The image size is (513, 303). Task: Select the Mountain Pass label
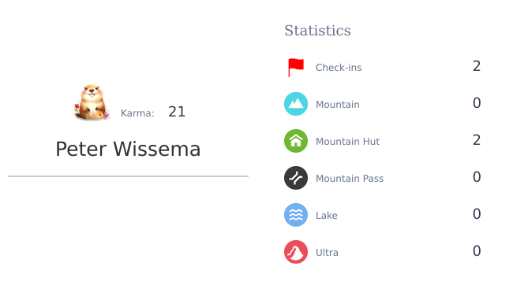click(x=350, y=179)
